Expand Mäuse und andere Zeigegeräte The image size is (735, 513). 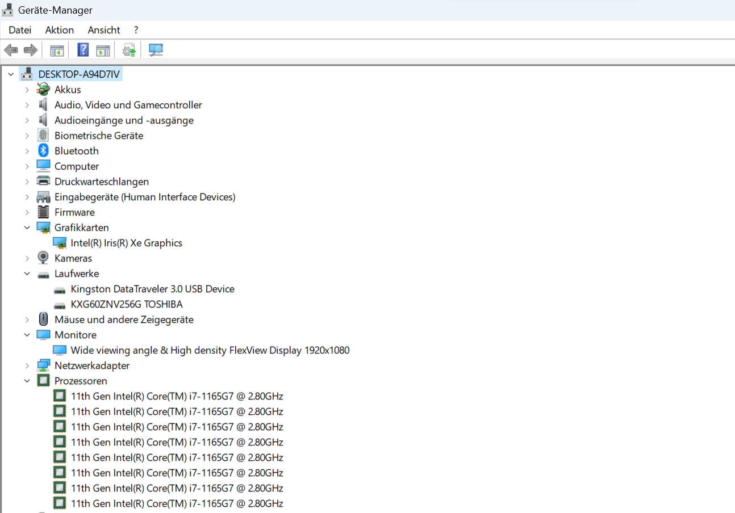(x=27, y=319)
